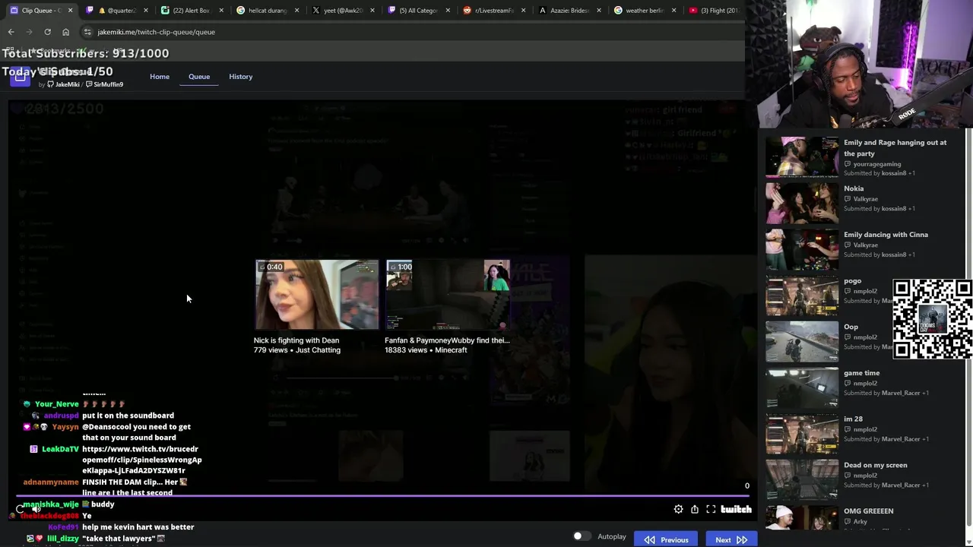
Task: Select the Oop clip in queue
Action: 827,341
